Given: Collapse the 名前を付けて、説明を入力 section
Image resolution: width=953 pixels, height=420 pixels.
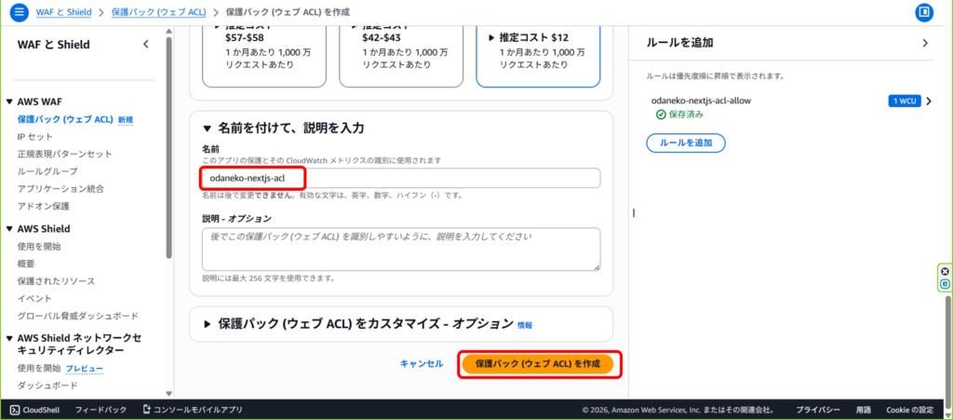Looking at the screenshot, I should click(207, 128).
